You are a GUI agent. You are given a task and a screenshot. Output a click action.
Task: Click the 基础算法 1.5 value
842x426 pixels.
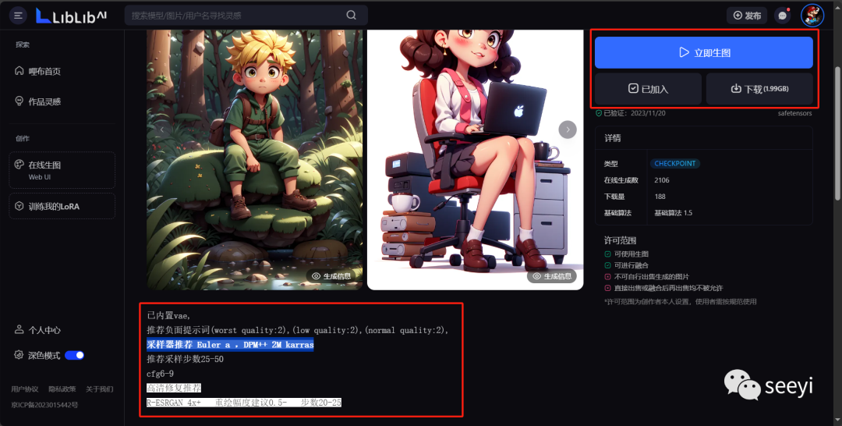[x=674, y=213]
